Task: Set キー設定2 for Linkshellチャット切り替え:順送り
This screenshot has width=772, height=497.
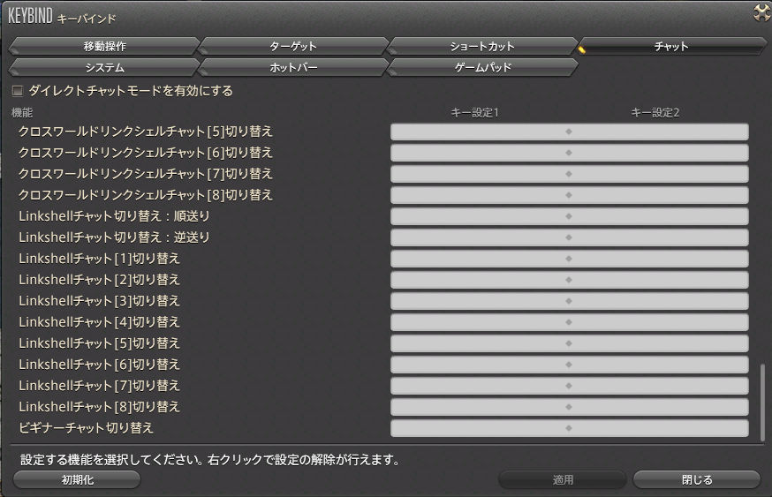Action: (x=659, y=216)
